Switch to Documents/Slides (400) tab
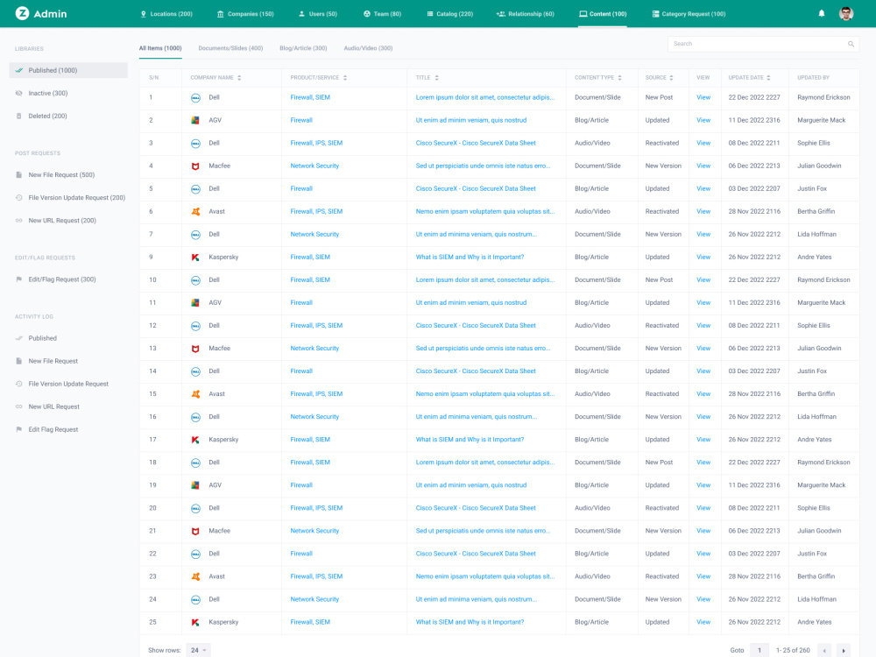Viewport: 876px width, 657px height. pyautogui.click(x=230, y=48)
